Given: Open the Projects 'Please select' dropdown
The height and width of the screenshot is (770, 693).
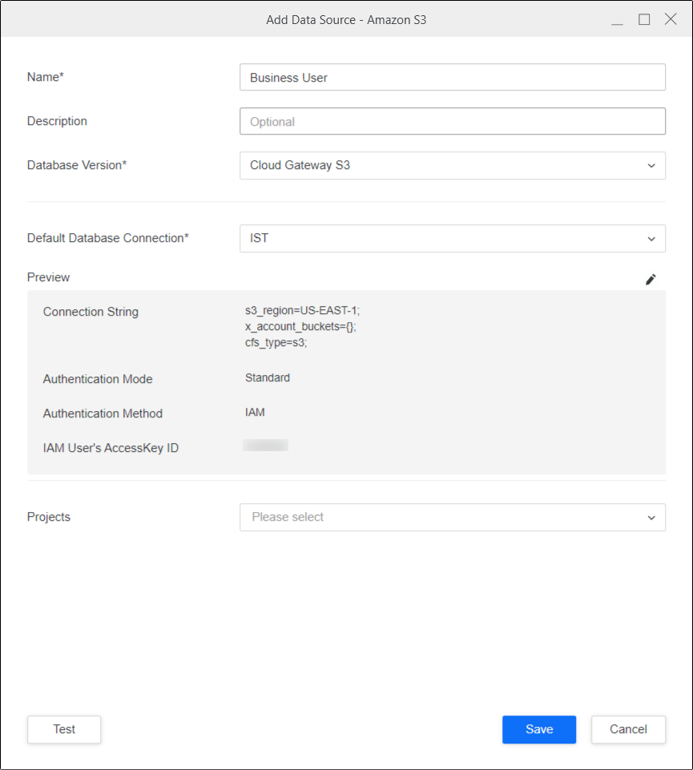Looking at the screenshot, I should pyautogui.click(x=452, y=518).
